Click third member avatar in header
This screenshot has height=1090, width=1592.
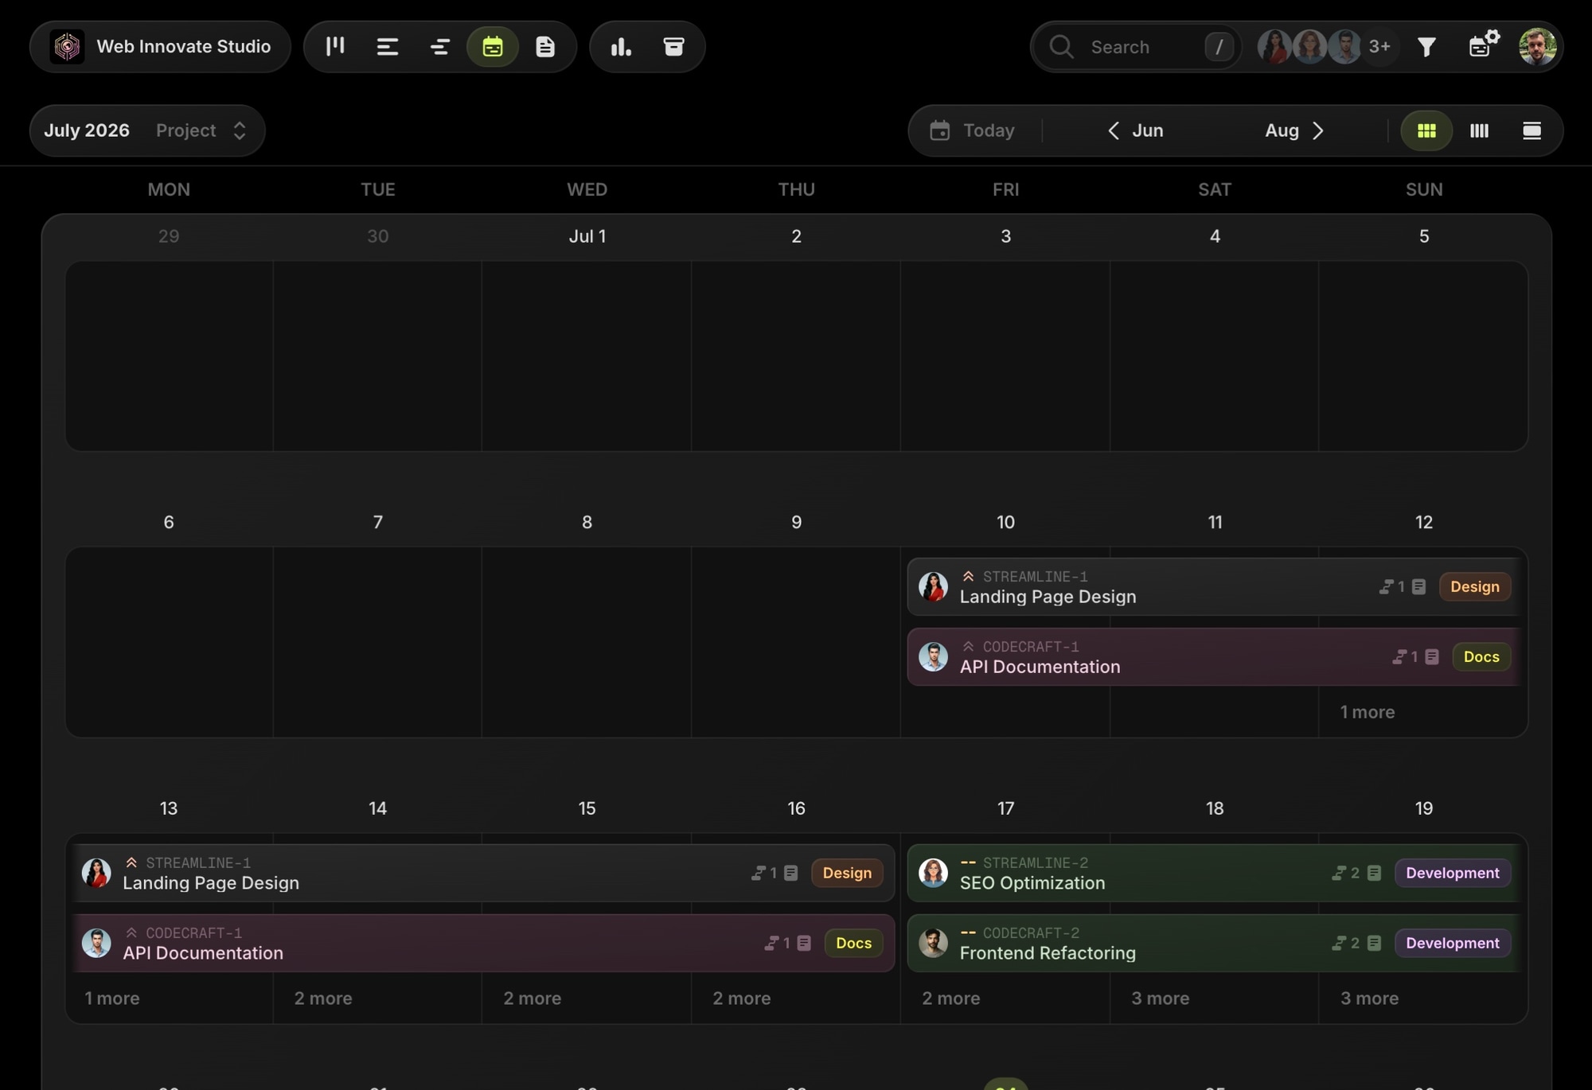(x=1344, y=47)
